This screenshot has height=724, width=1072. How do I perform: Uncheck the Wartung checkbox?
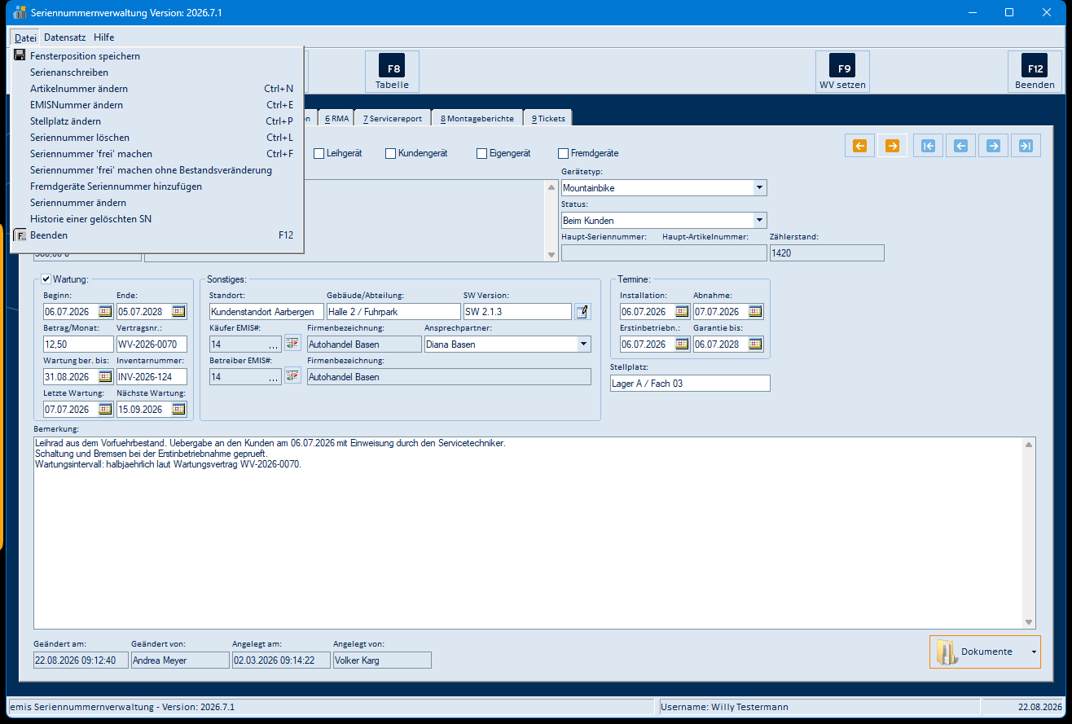[46, 279]
